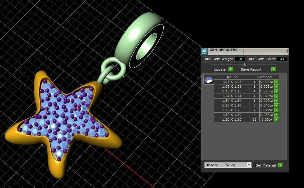Click the Update button
The image size is (304, 188).
[221, 69]
